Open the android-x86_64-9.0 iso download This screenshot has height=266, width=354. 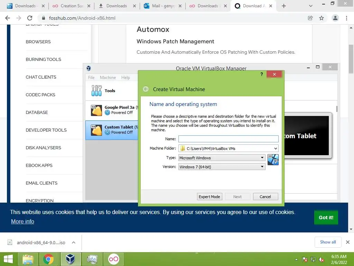(41, 242)
